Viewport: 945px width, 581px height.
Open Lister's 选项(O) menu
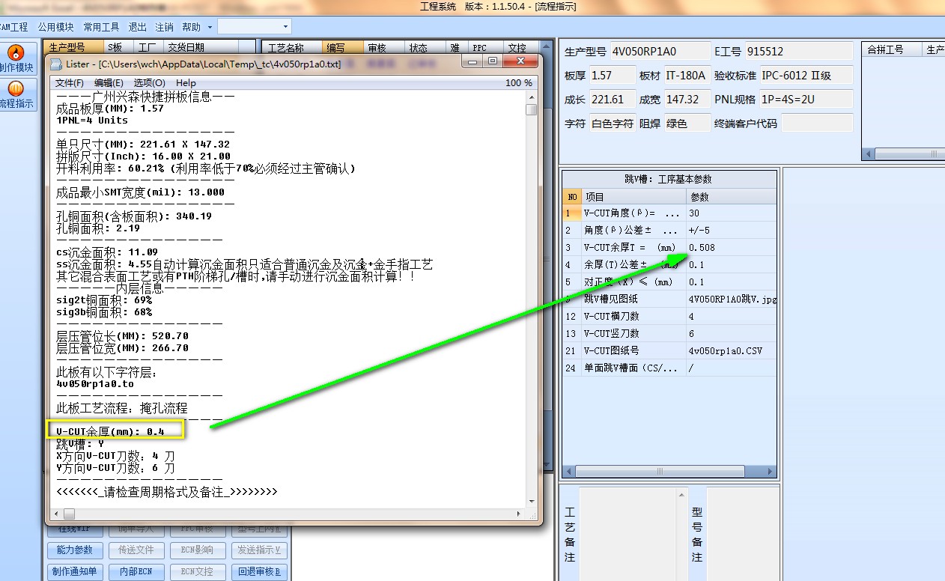click(x=150, y=83)
